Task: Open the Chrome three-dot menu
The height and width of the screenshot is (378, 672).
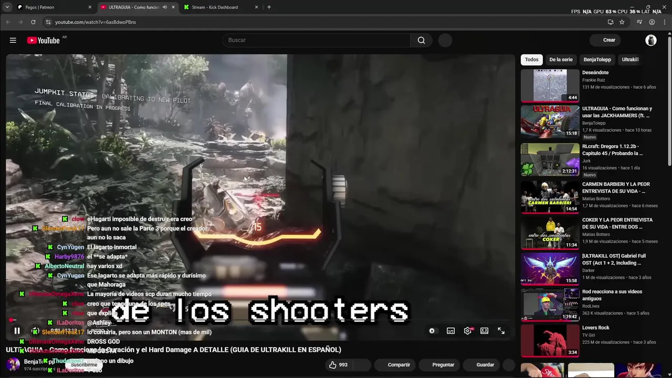Action: coord(664,22)
